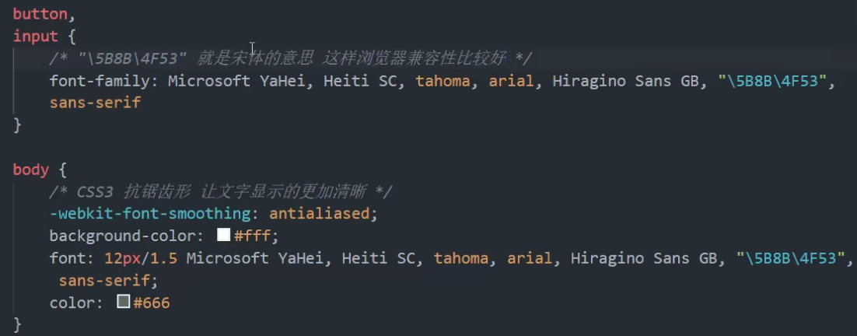Screen dimensions: 857x336
Task: Click the background-color property name
Action: [x=126, y=236]
